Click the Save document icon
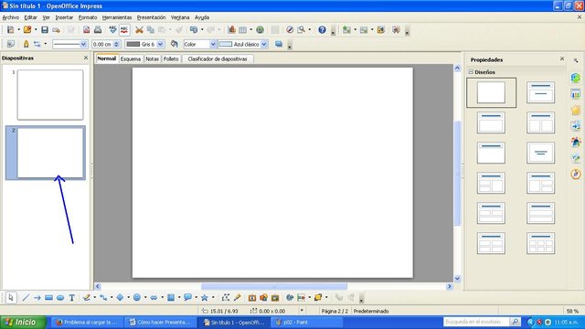 (x=45, y=30)
